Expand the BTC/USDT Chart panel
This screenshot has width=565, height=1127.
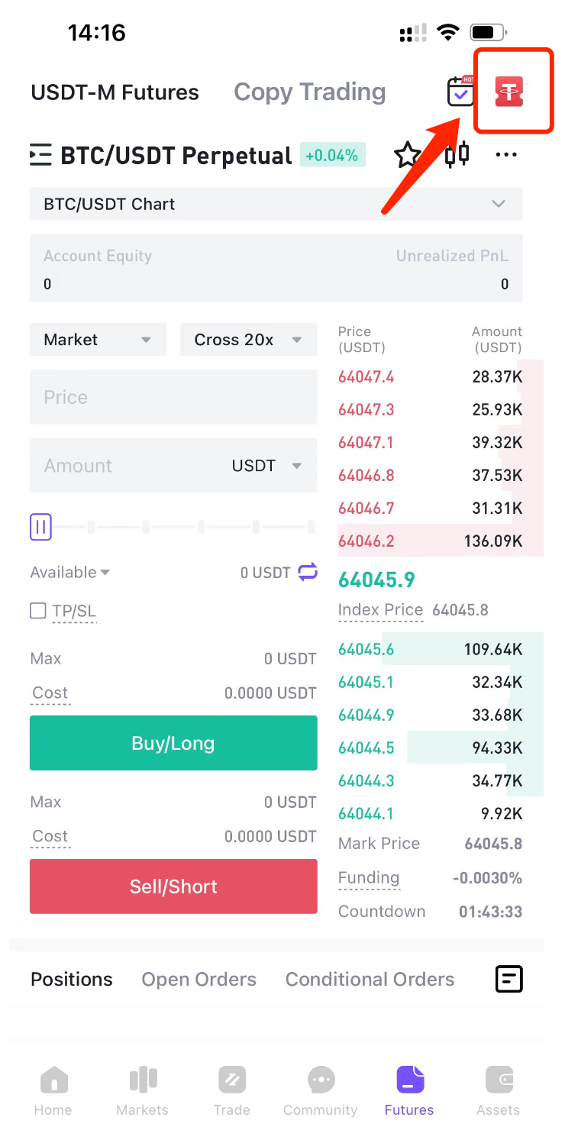coord(276,204)
